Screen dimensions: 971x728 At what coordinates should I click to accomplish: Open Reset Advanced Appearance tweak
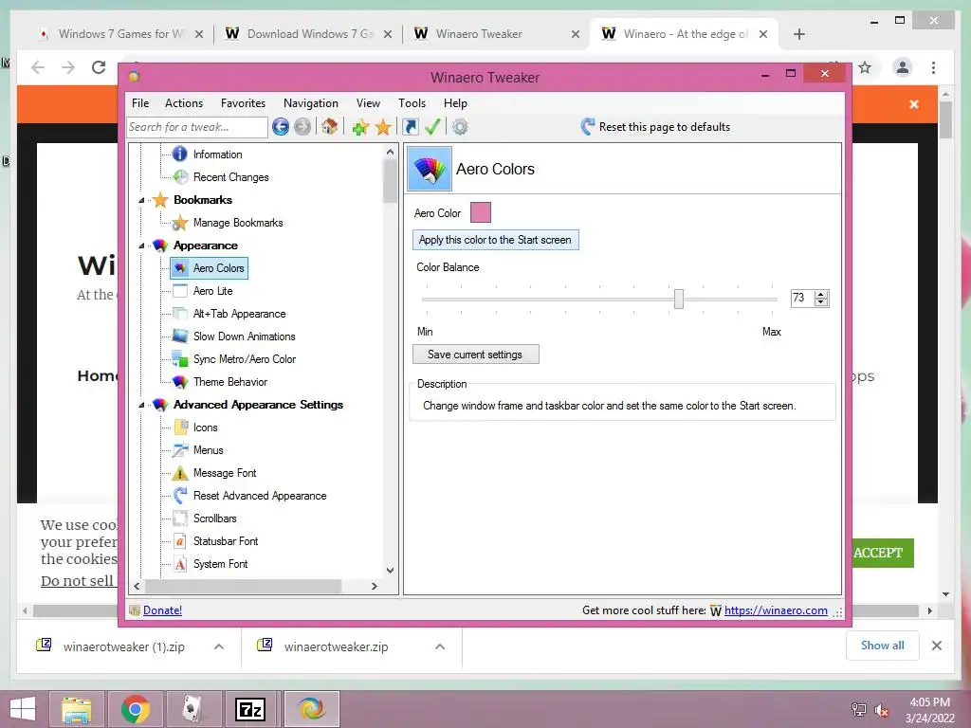(x=260, y=496)
